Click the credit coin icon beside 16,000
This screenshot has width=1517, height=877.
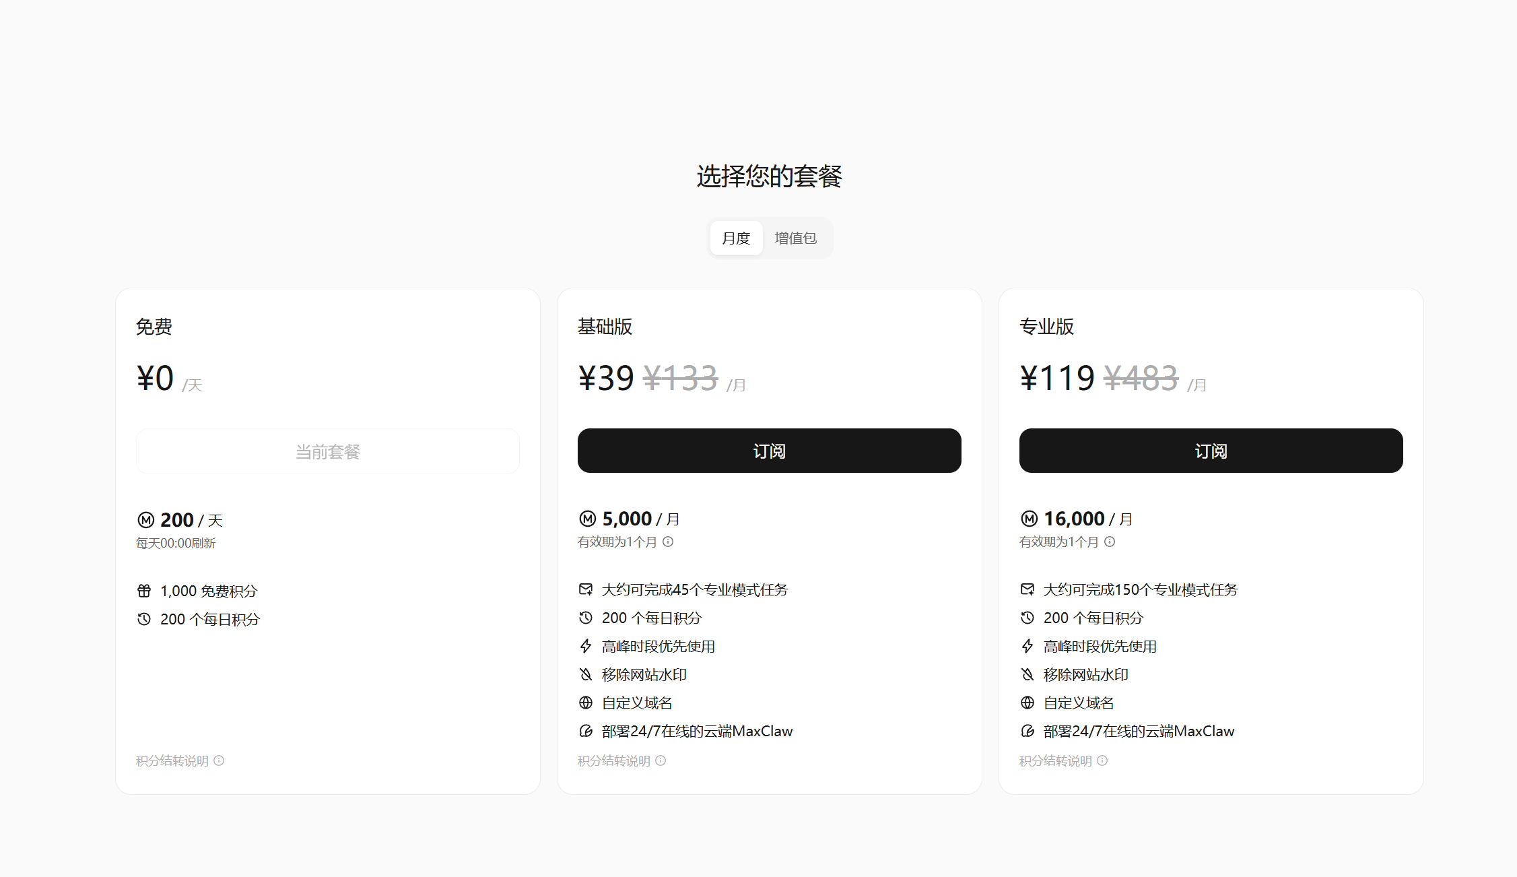point(1030,519)
